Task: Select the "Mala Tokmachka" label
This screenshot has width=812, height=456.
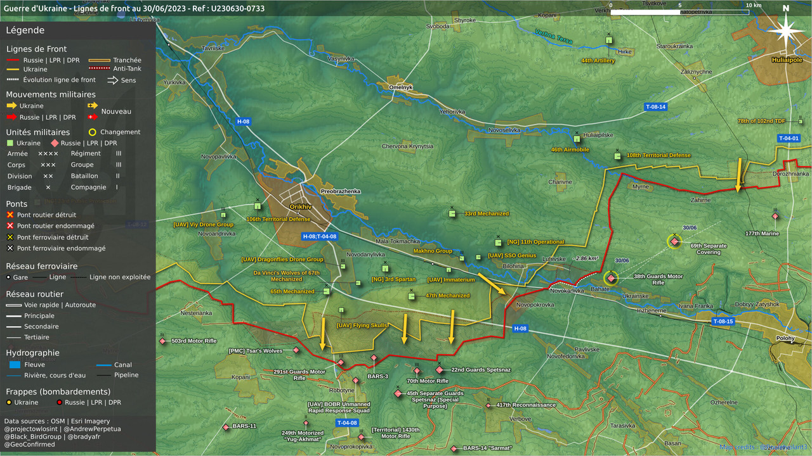Action: [x=398, y=241]
